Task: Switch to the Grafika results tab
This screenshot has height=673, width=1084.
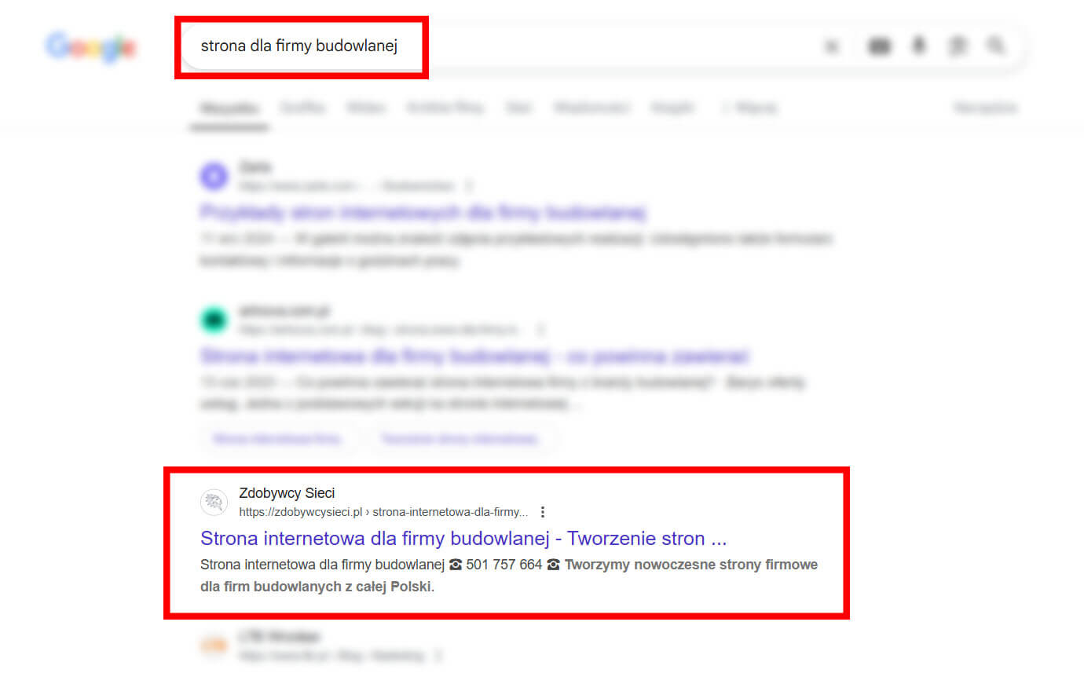Action: 302,108
